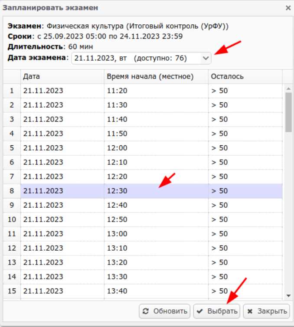Click the date cell in row 12
The width and height of the screenshot is (294, 327).
[62, 248]
